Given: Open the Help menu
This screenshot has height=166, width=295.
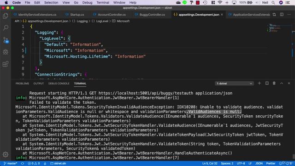Looking at the screenshot, I should tap(133, 2).
